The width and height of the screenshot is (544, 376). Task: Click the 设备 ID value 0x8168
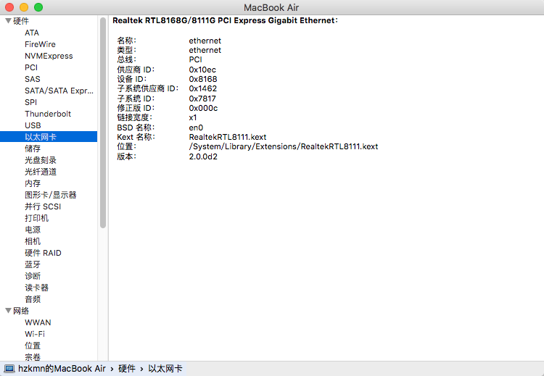click(203, 79)
